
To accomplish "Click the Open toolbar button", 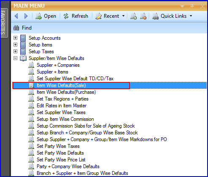I will click(x=46, y=16).
